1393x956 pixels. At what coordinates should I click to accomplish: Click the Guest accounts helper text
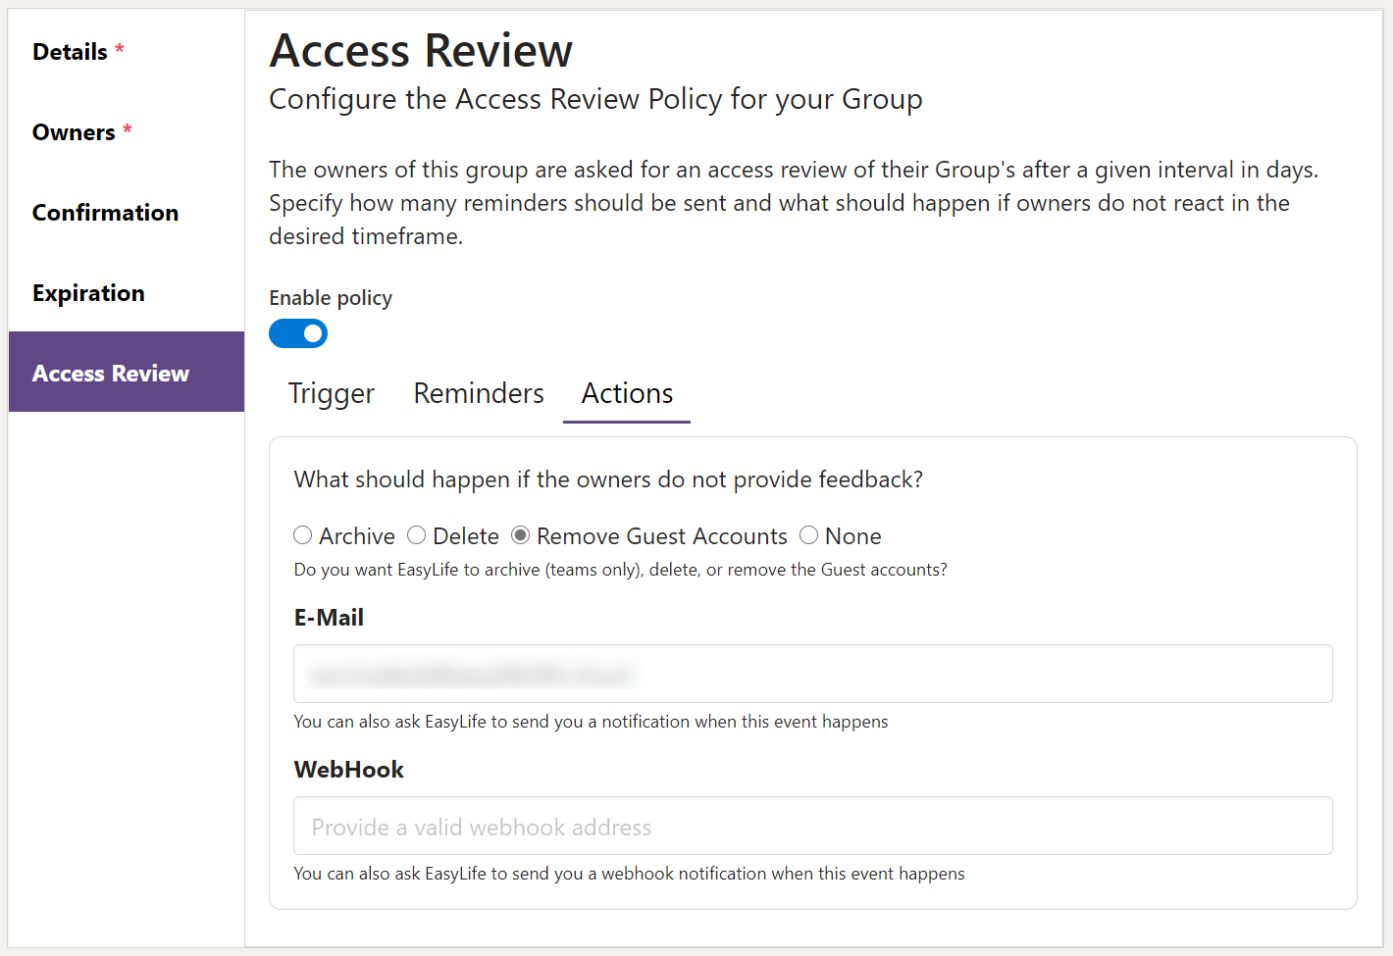pyautogui.click(x=619, y=570)
